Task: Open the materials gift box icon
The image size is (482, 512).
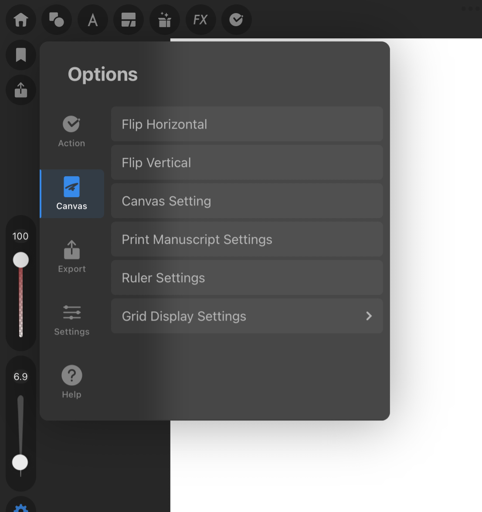Action: click(164, 19)
